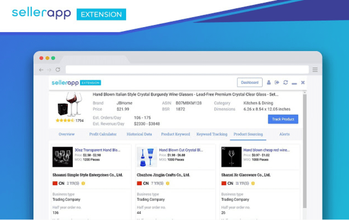Click the browser back arrow
The height and width of the screenshot is (220, 349).
coord(41,70)
